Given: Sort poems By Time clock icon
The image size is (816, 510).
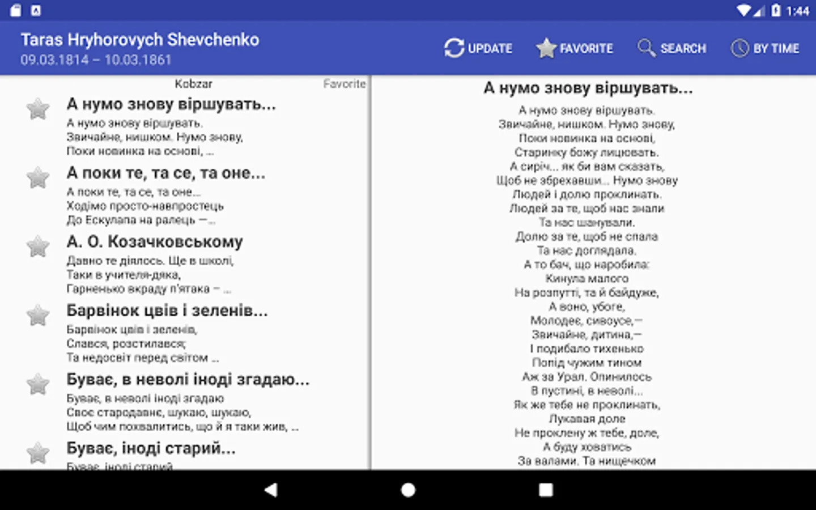Looking at the screenshot, I should coord(739,48).
